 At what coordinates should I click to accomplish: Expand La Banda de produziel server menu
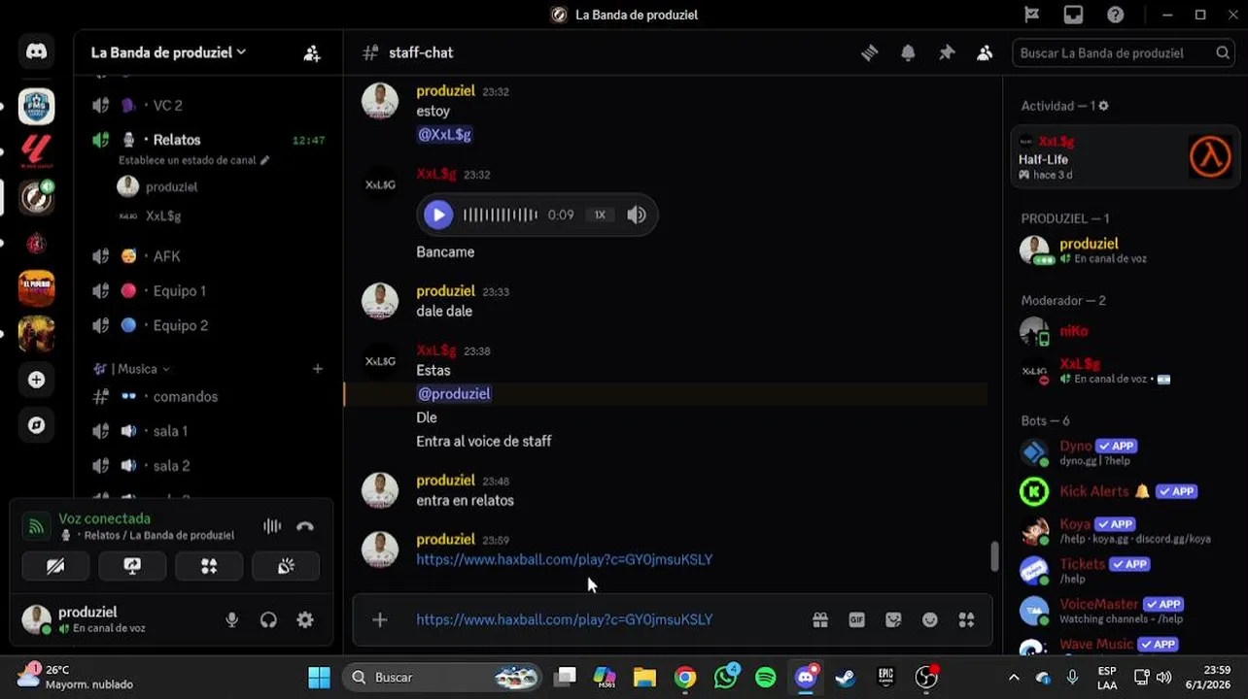click(x=168, y=52)
